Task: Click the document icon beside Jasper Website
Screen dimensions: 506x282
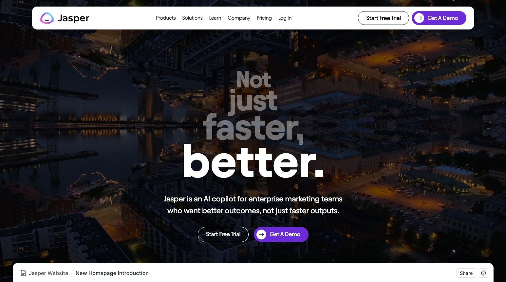Action: click(23, 273)
